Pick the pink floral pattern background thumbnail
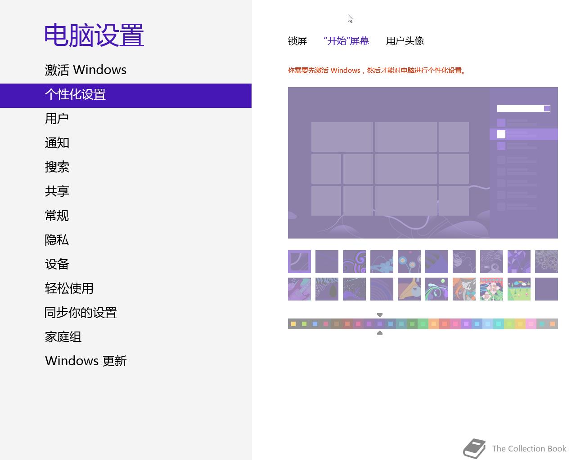Image resolution: width=576 pixels, height=460 pixels. coord(491,289)
